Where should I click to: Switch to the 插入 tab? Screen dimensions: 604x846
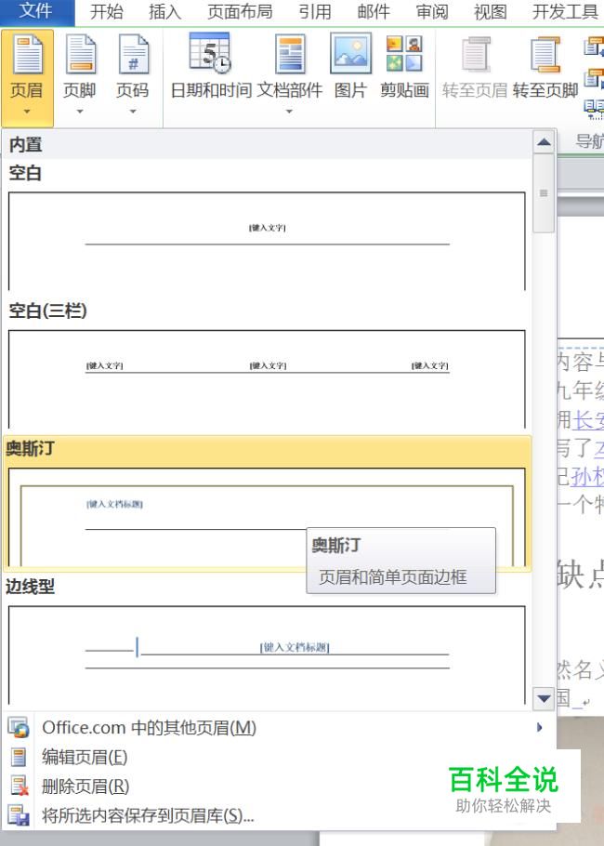click(x=164, y=12)
